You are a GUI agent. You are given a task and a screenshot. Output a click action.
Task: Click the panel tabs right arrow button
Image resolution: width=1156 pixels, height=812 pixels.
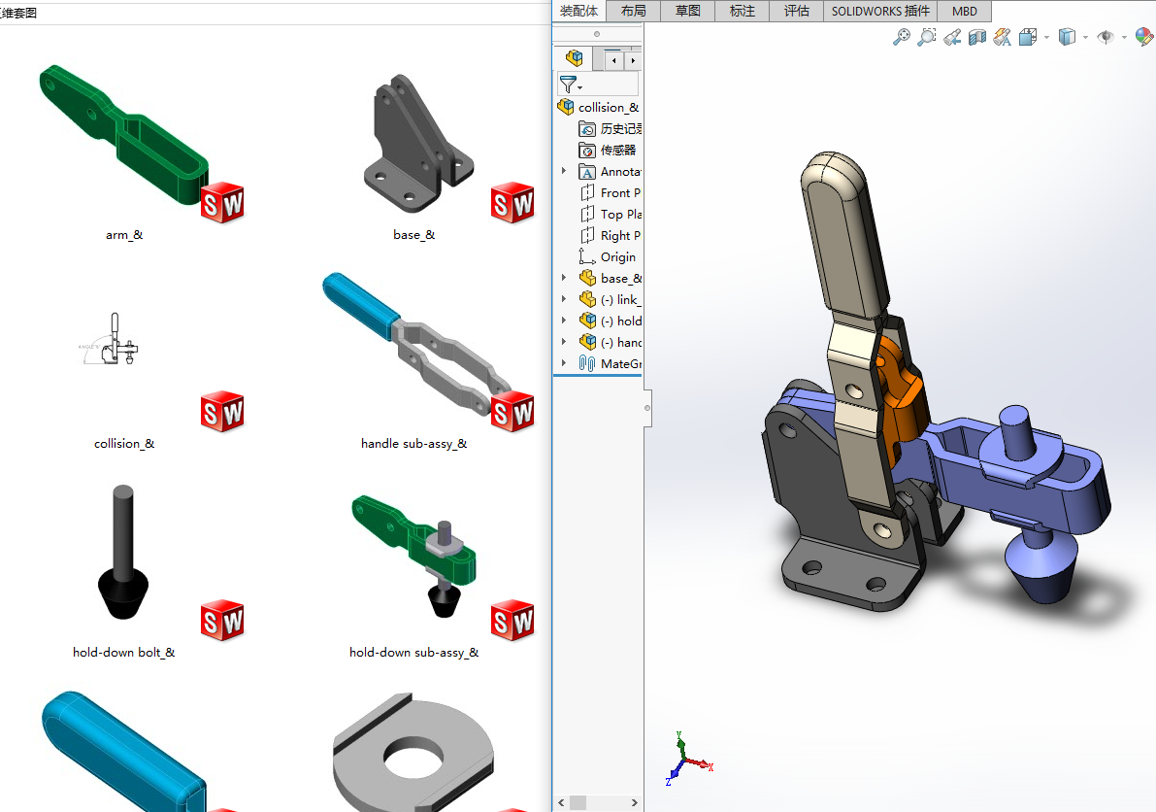[x=633, y=60]
